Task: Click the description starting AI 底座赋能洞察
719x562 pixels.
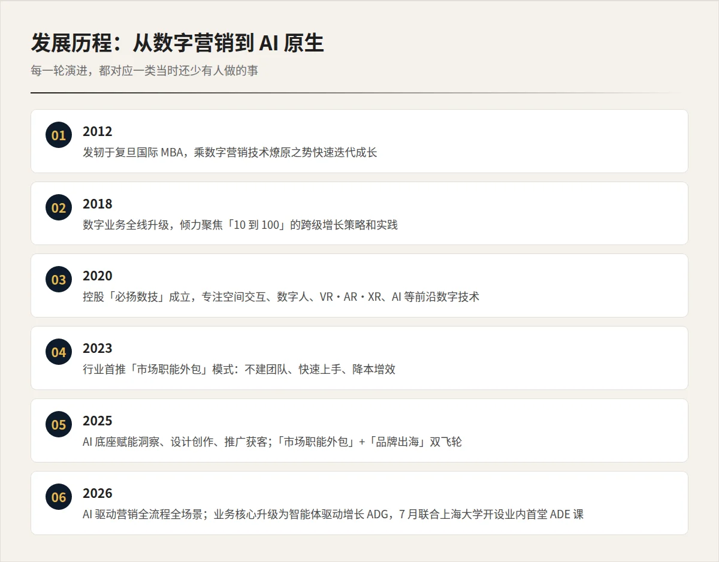Action: tap(273, 442)
